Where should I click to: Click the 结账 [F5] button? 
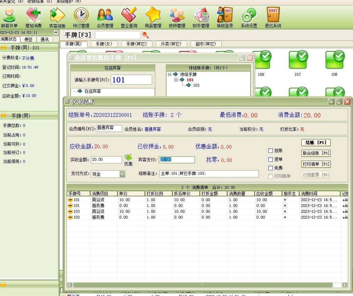click(316, 143)
